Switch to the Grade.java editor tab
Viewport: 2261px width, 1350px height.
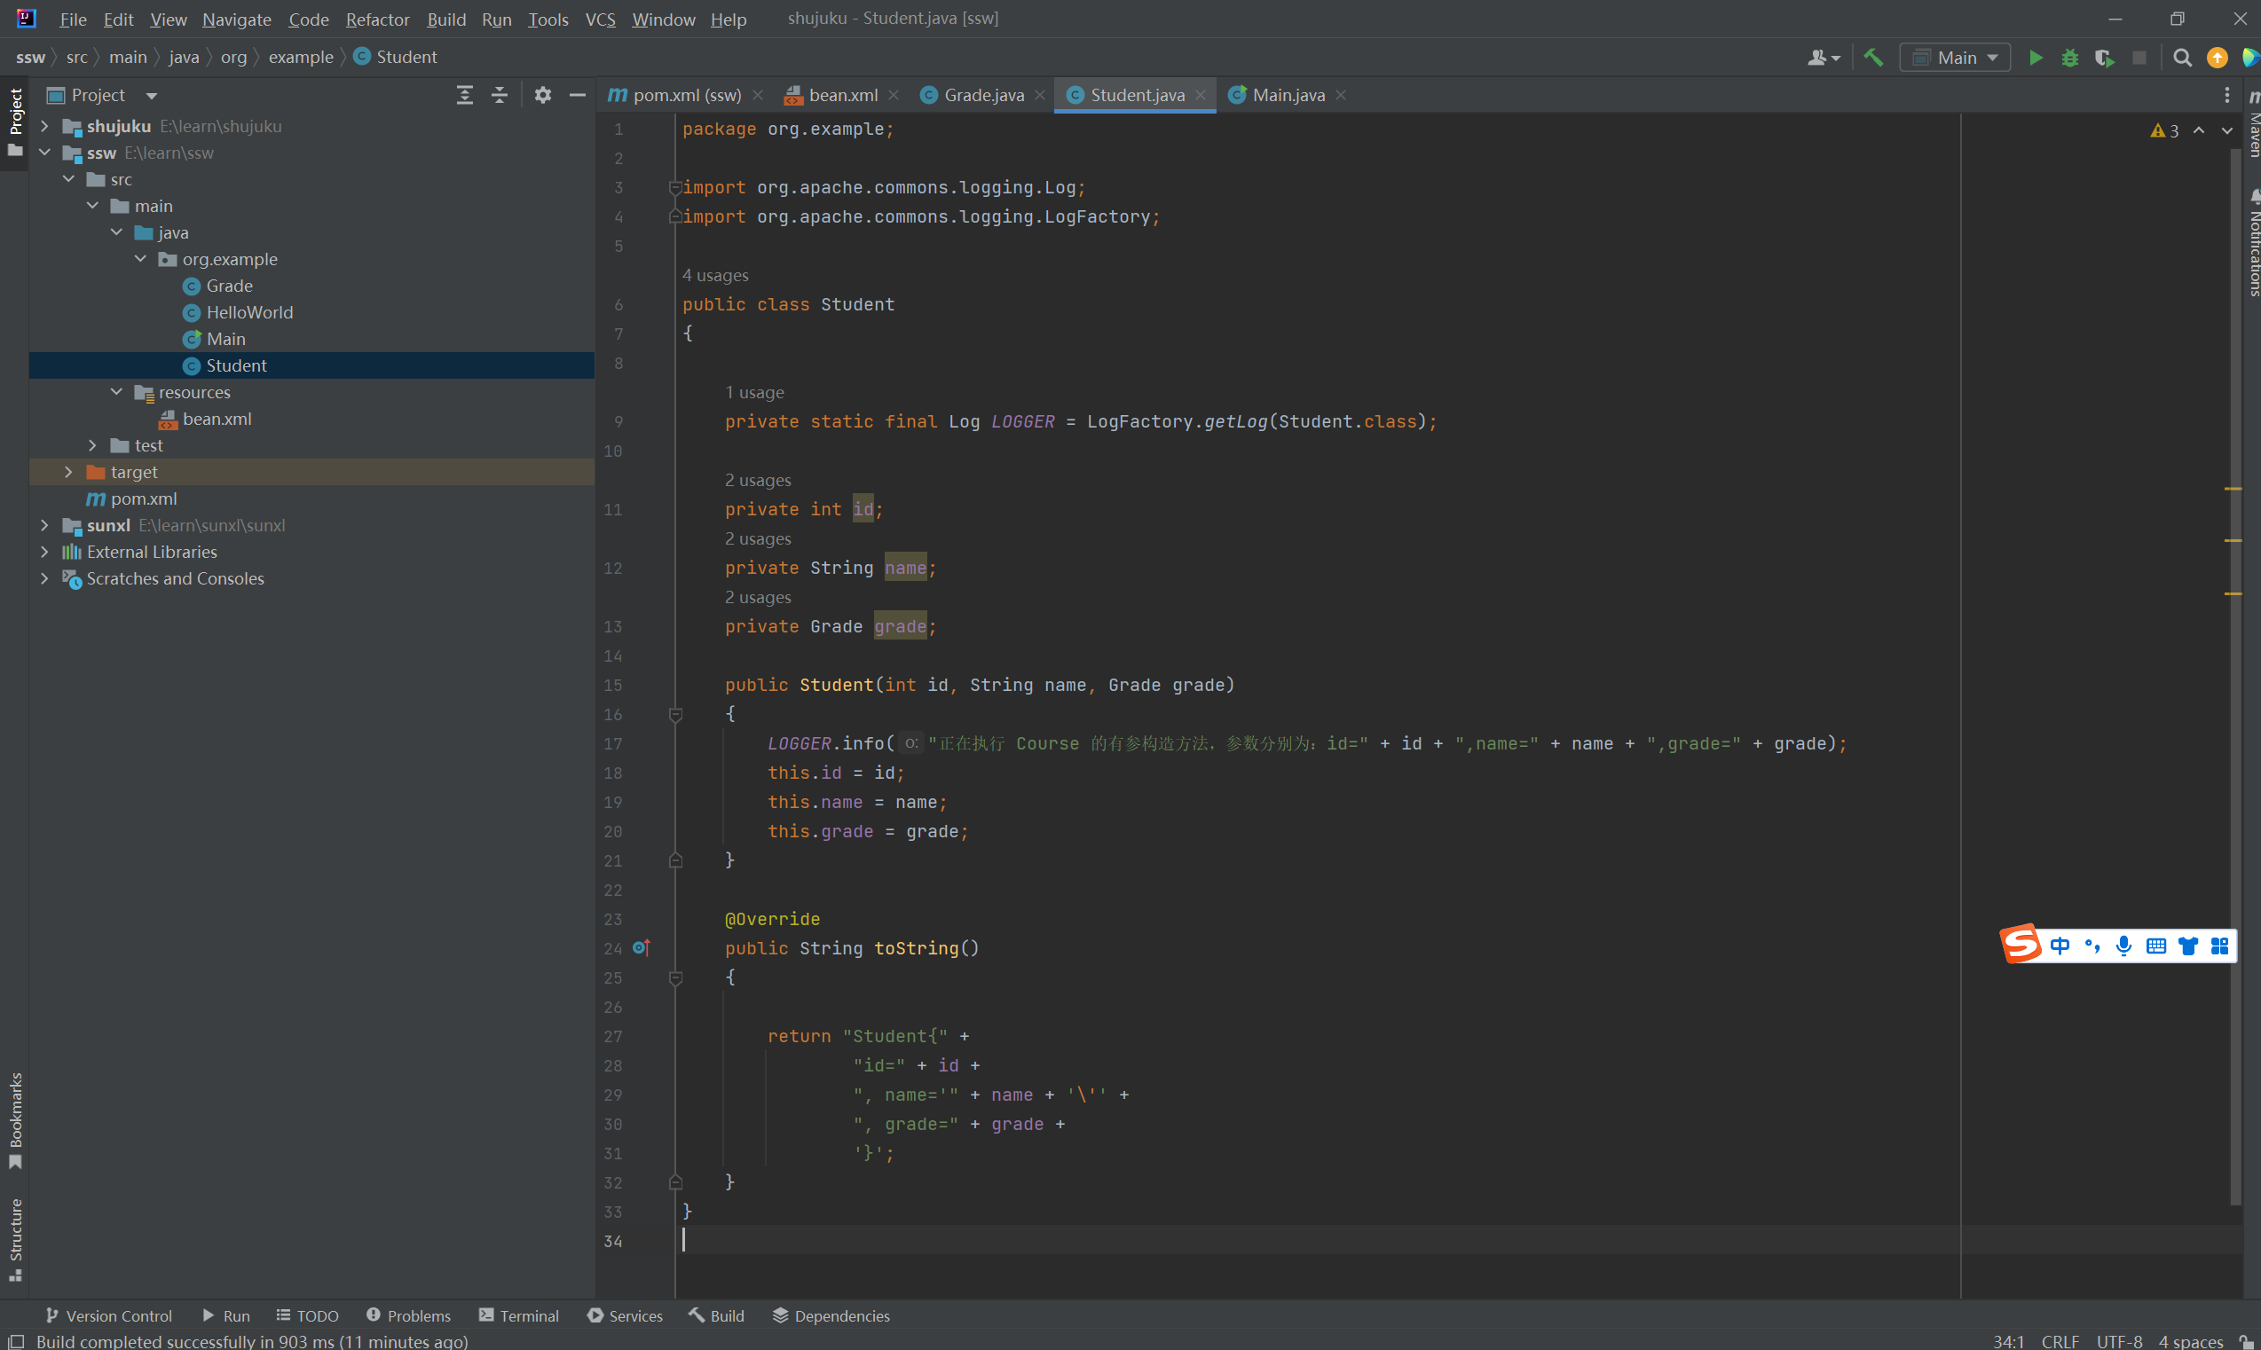pos(982,96)
